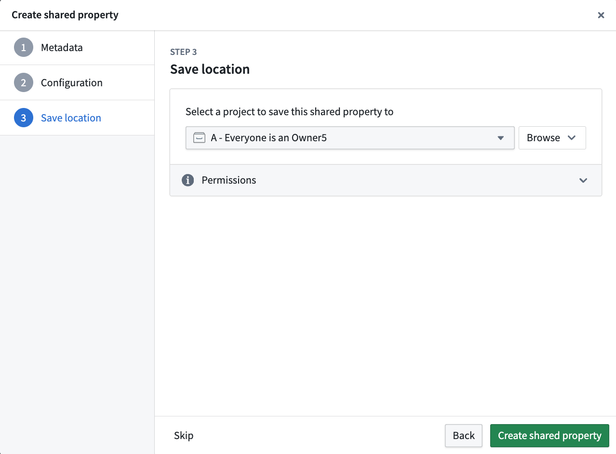Click the step 2 circle icon
616x454 pixels.
[24, 82]
